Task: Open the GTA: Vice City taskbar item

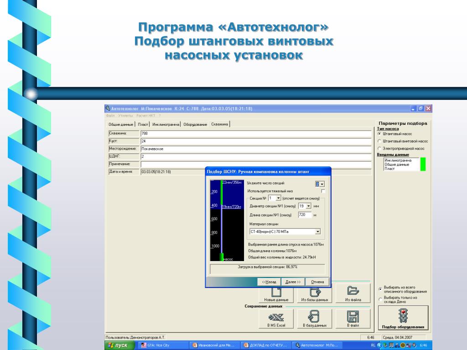Action: coord(163,345)
